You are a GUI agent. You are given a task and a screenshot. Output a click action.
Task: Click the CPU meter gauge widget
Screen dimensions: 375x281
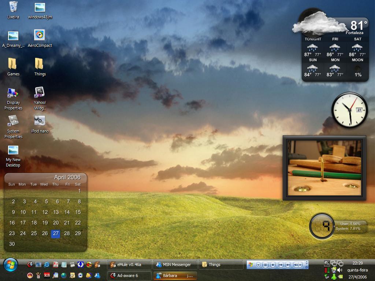322,226
